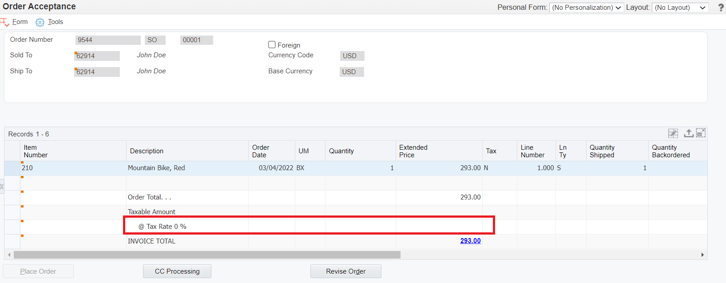Click the Ship To 62914 field
726x283 pixels.
[x=97, y=72]
